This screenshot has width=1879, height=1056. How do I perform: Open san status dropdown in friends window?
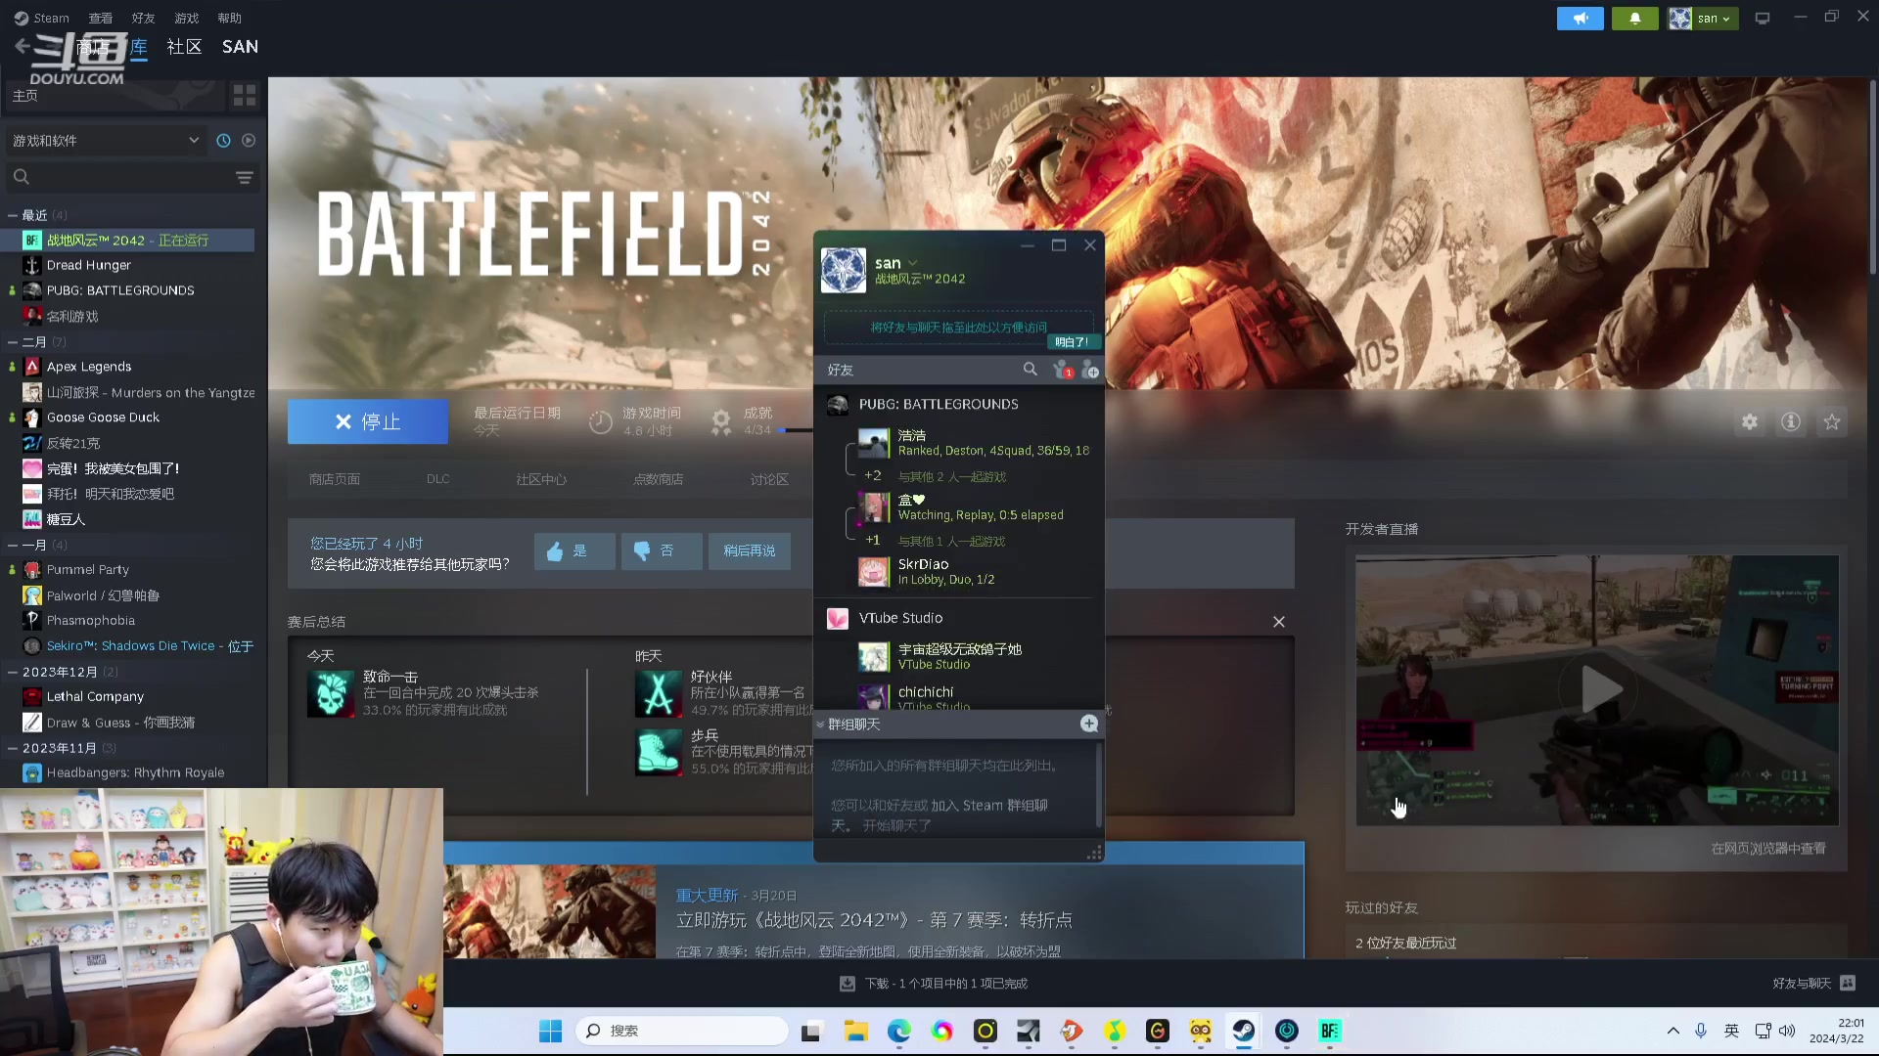912,263
